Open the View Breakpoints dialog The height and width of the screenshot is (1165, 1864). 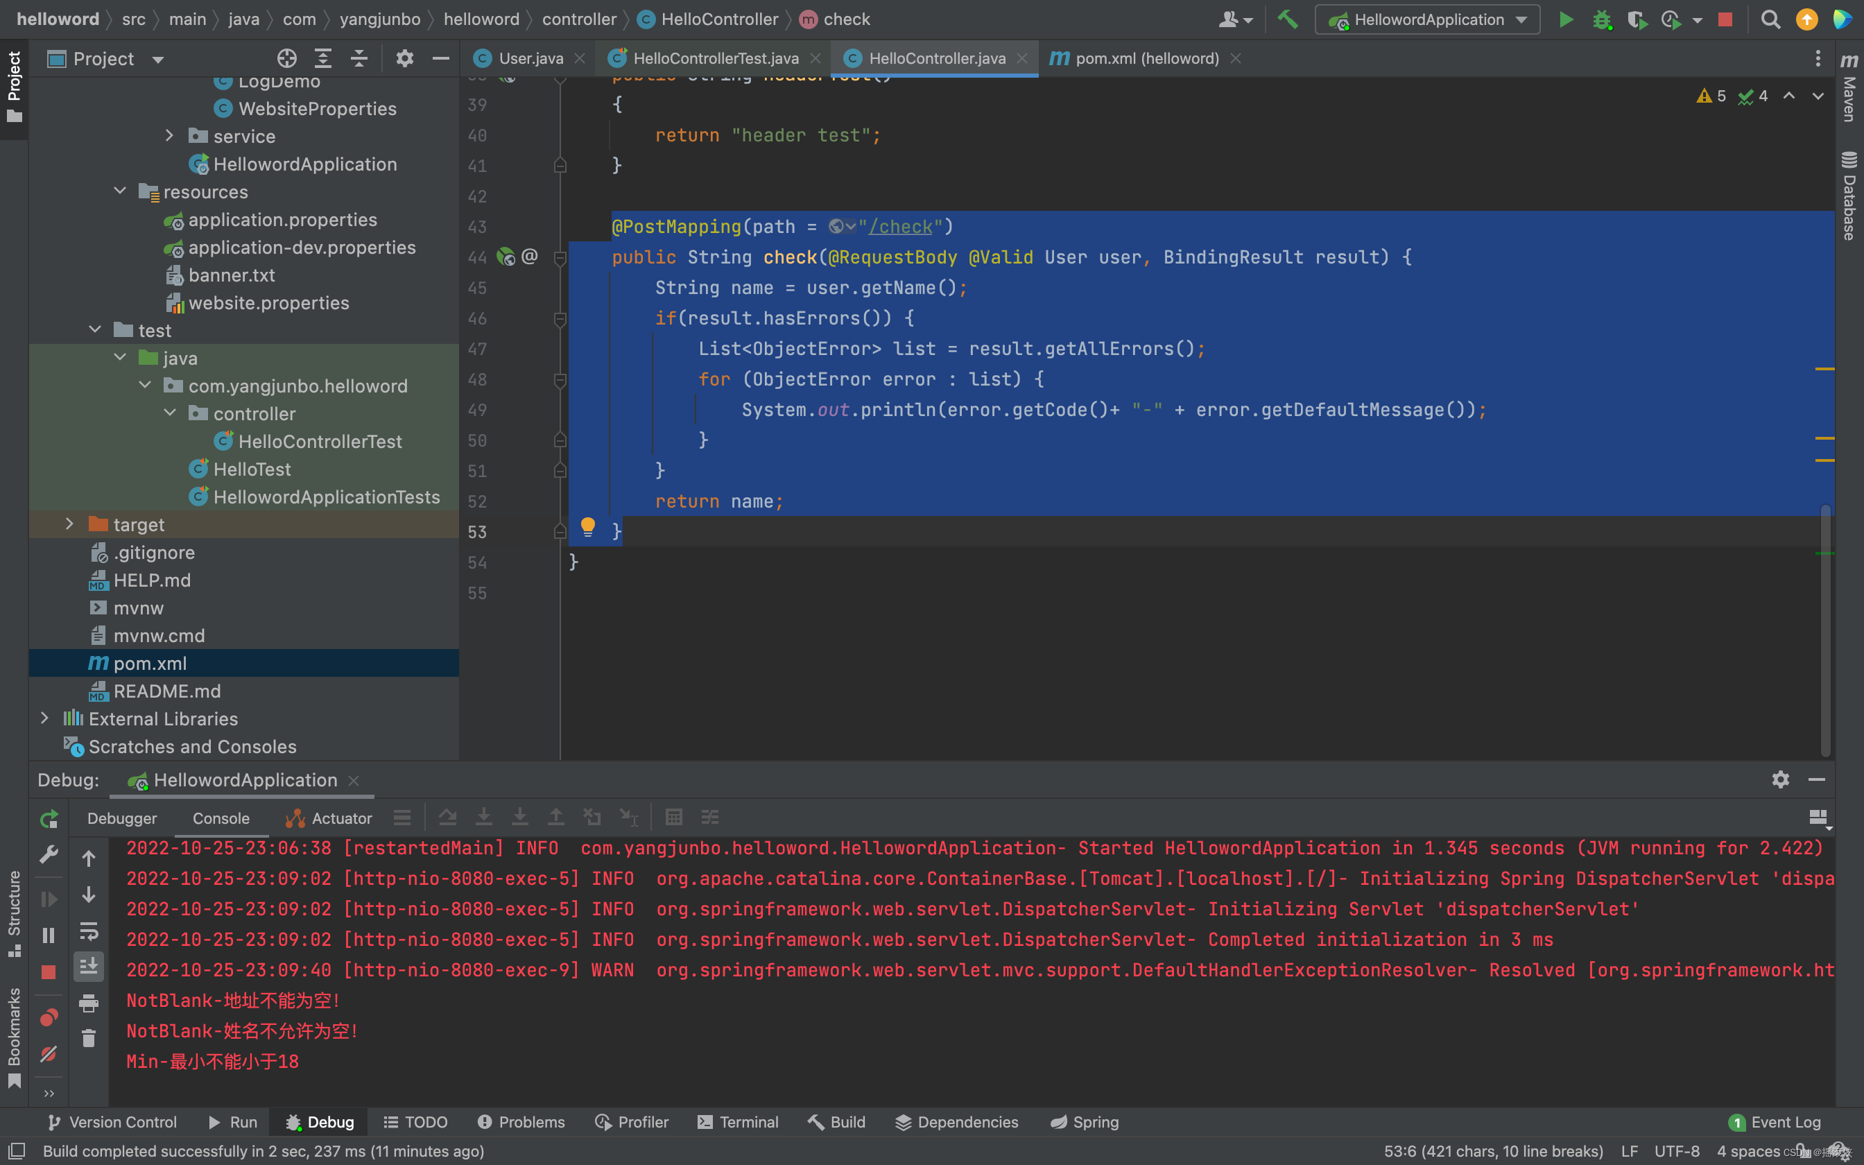coord(49,1017)
